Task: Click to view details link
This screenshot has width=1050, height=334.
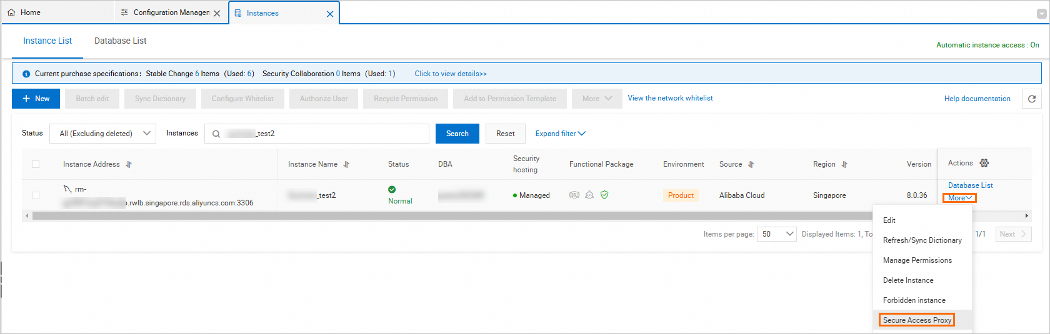Action: pyautogui.click(x=451, y=74)
